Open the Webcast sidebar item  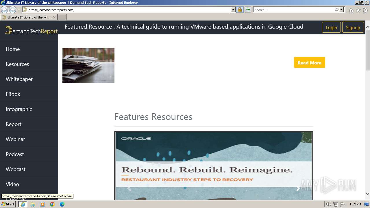pos(16,169)
